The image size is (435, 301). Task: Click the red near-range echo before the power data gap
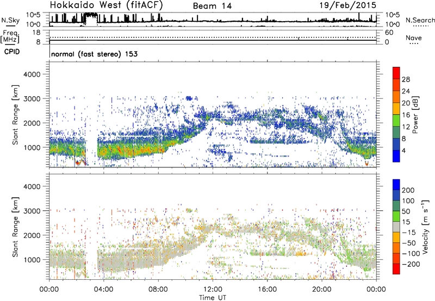pos(80,162)
